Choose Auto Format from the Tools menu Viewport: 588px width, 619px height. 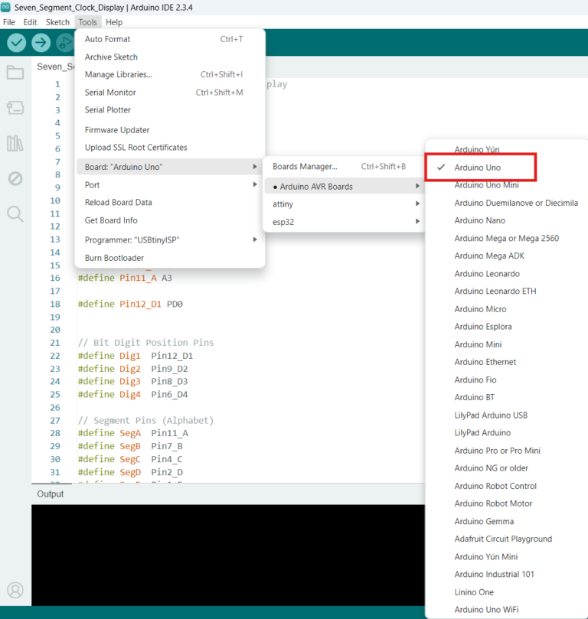tap(170, 39)
